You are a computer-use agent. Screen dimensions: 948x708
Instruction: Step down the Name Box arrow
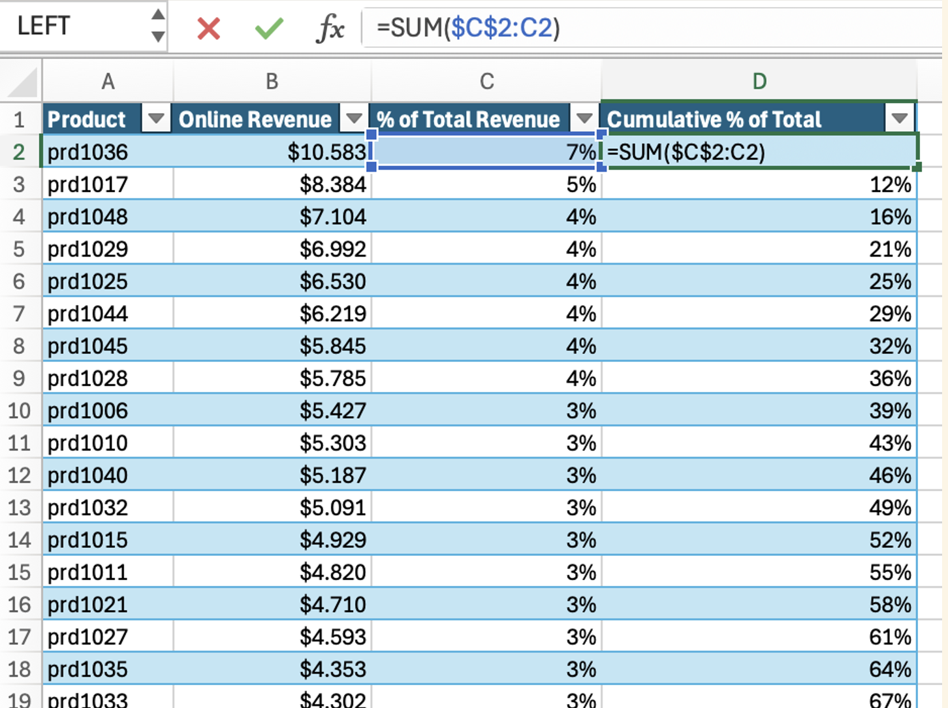pos(158,36)
